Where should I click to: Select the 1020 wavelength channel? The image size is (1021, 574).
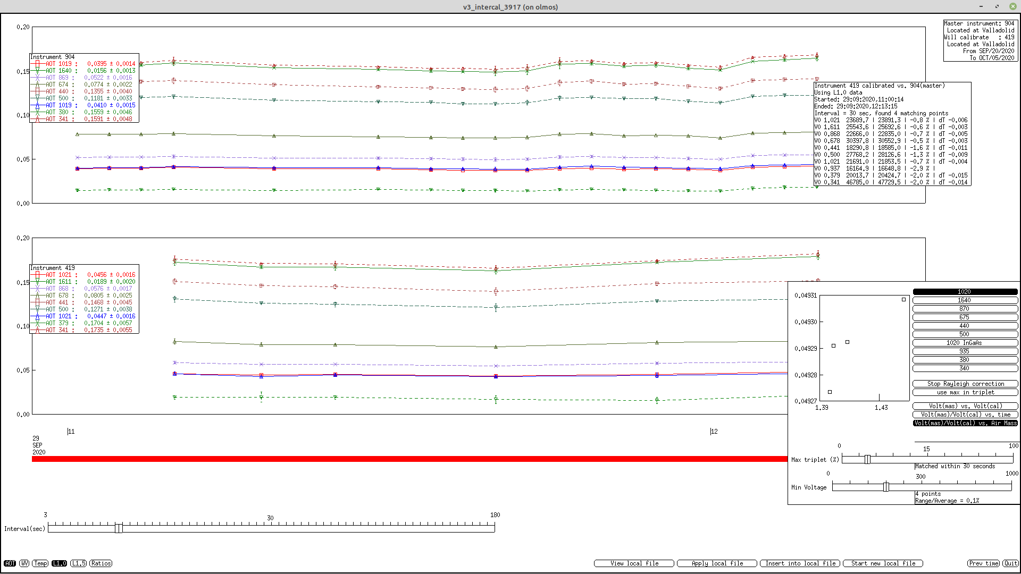point(965,292)
